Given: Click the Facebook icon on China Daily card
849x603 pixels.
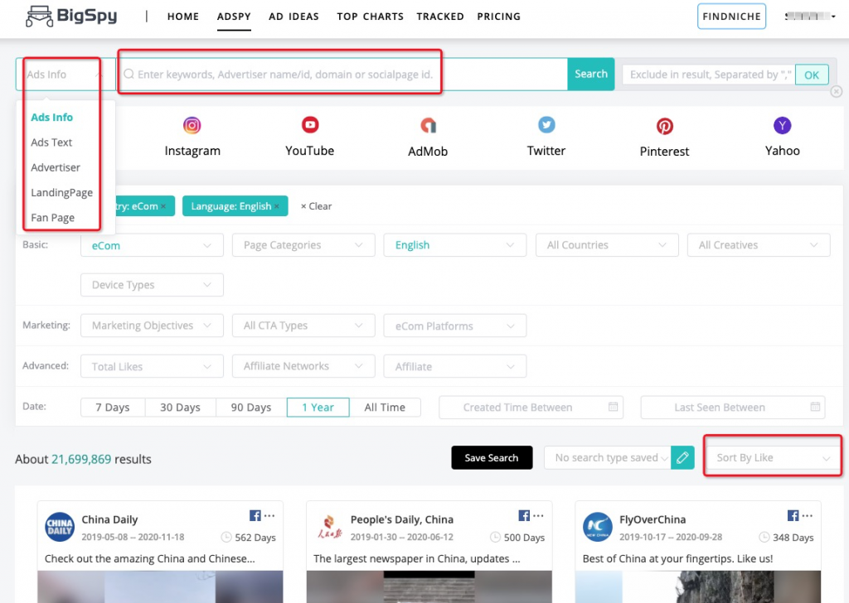Looking at the screenshot, I should (x=255, y=515).
